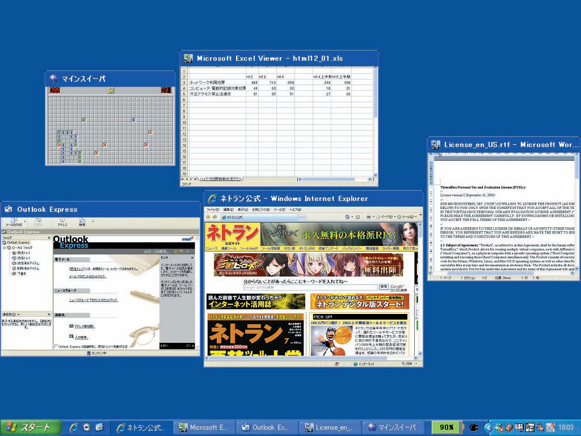Click the アドレス (Addresses) toolbar icon in Outlook Express

point(62,222)
